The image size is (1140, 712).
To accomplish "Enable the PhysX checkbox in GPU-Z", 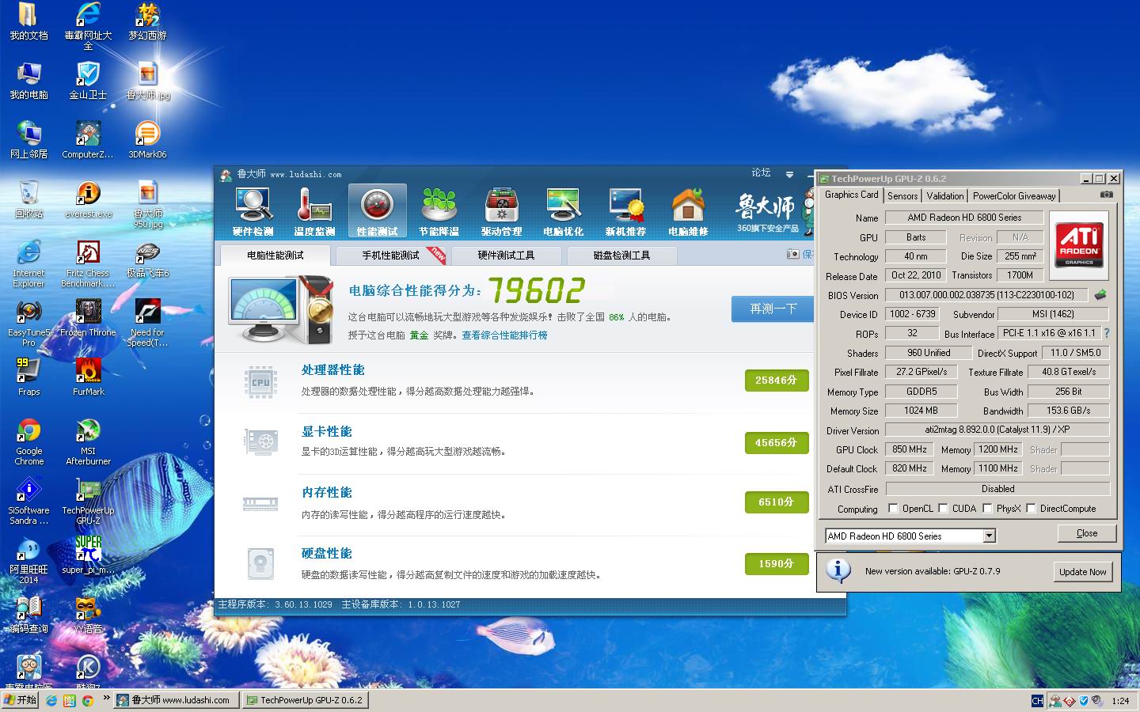I will 987,509.
